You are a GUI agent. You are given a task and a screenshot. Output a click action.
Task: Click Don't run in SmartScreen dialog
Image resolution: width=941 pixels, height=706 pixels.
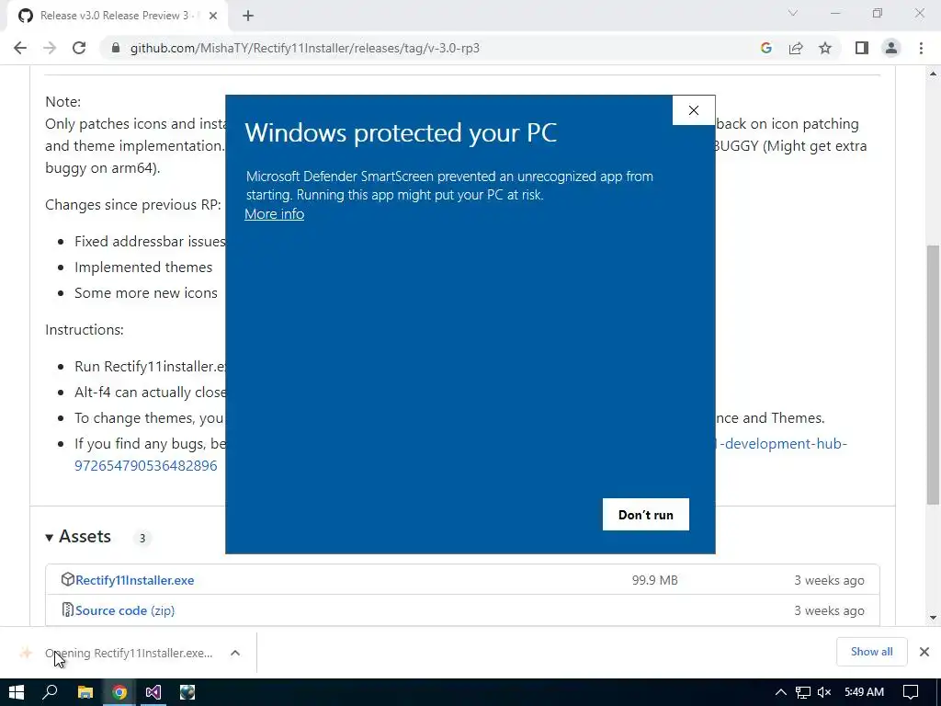646,515
